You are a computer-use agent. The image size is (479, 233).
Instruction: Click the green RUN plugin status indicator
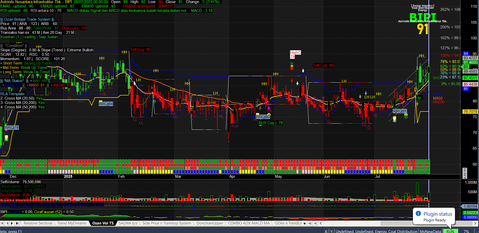click(450, 231)
